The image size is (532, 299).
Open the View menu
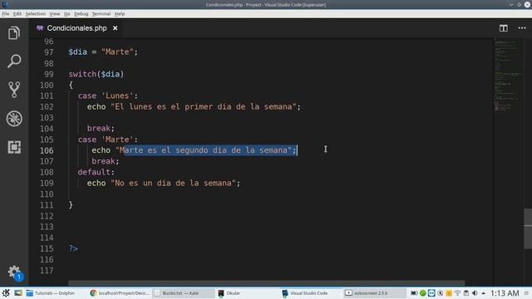(54, 14)
